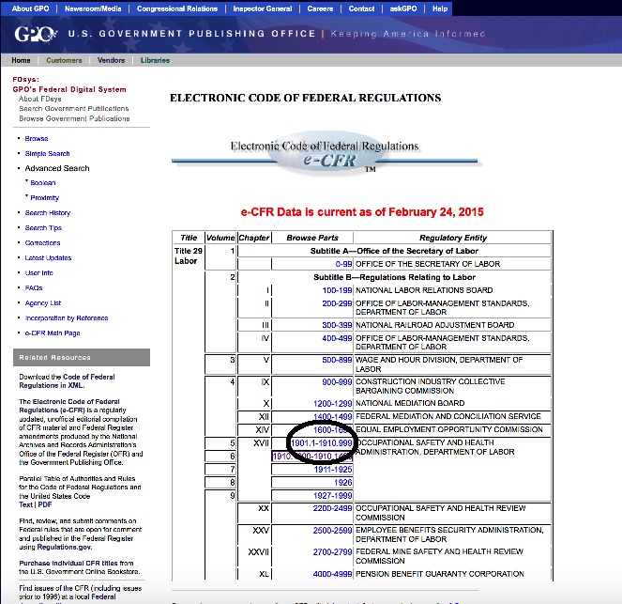Open User Info link
Screen dimensions: 622x604
(x=38, y=272)
